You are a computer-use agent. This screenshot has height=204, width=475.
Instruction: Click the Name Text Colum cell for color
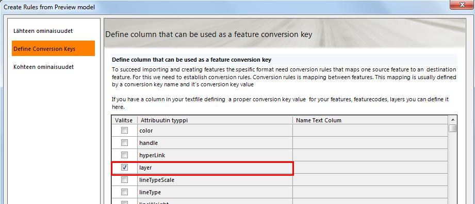tap(370, 131)
